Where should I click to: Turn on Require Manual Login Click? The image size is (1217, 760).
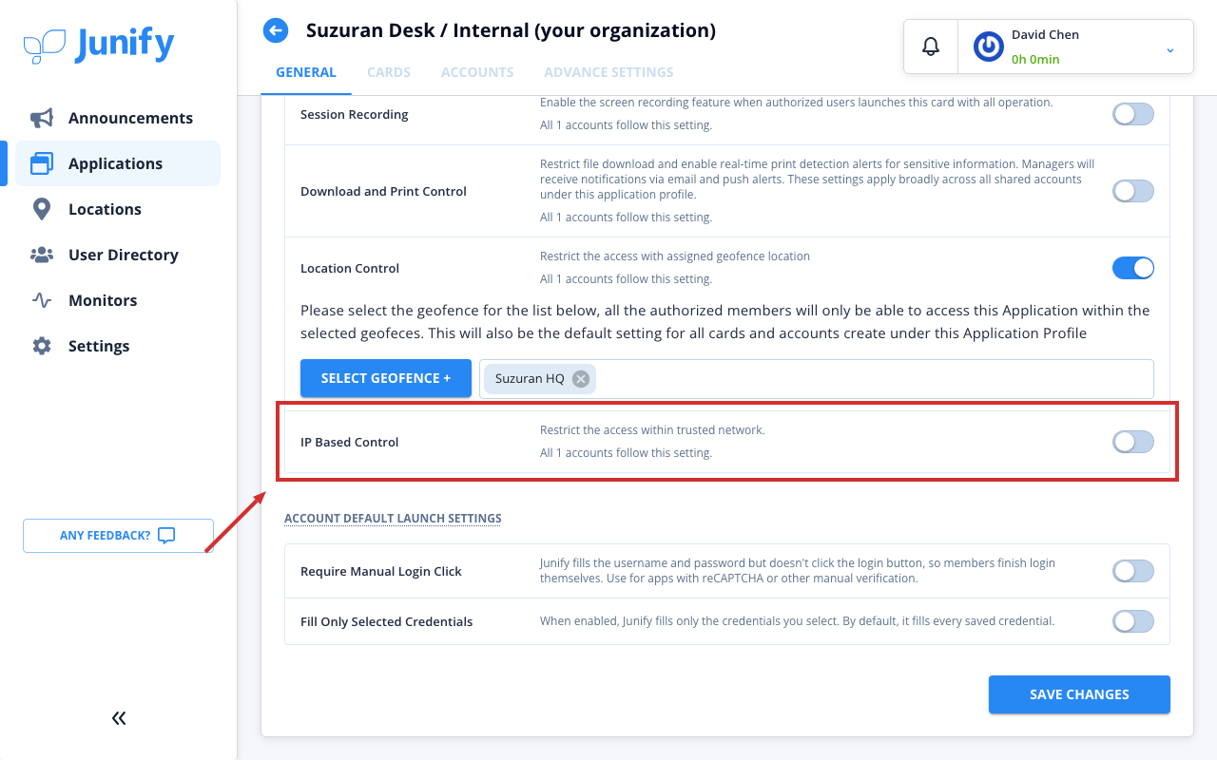click(x=1133, y=571)
